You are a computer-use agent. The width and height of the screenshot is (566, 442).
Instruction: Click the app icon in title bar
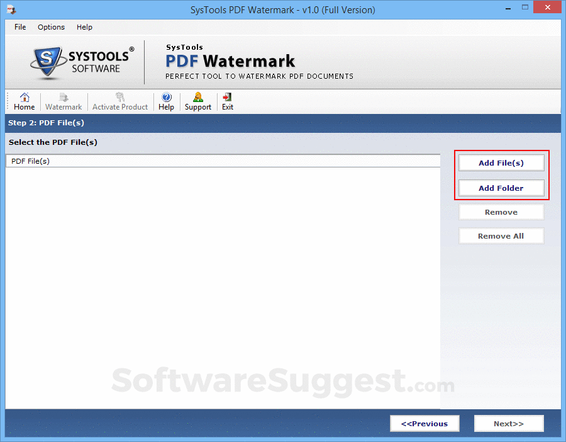(11, 9)
